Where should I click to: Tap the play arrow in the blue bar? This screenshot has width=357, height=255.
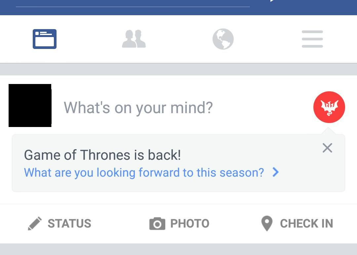pos(271,1)
